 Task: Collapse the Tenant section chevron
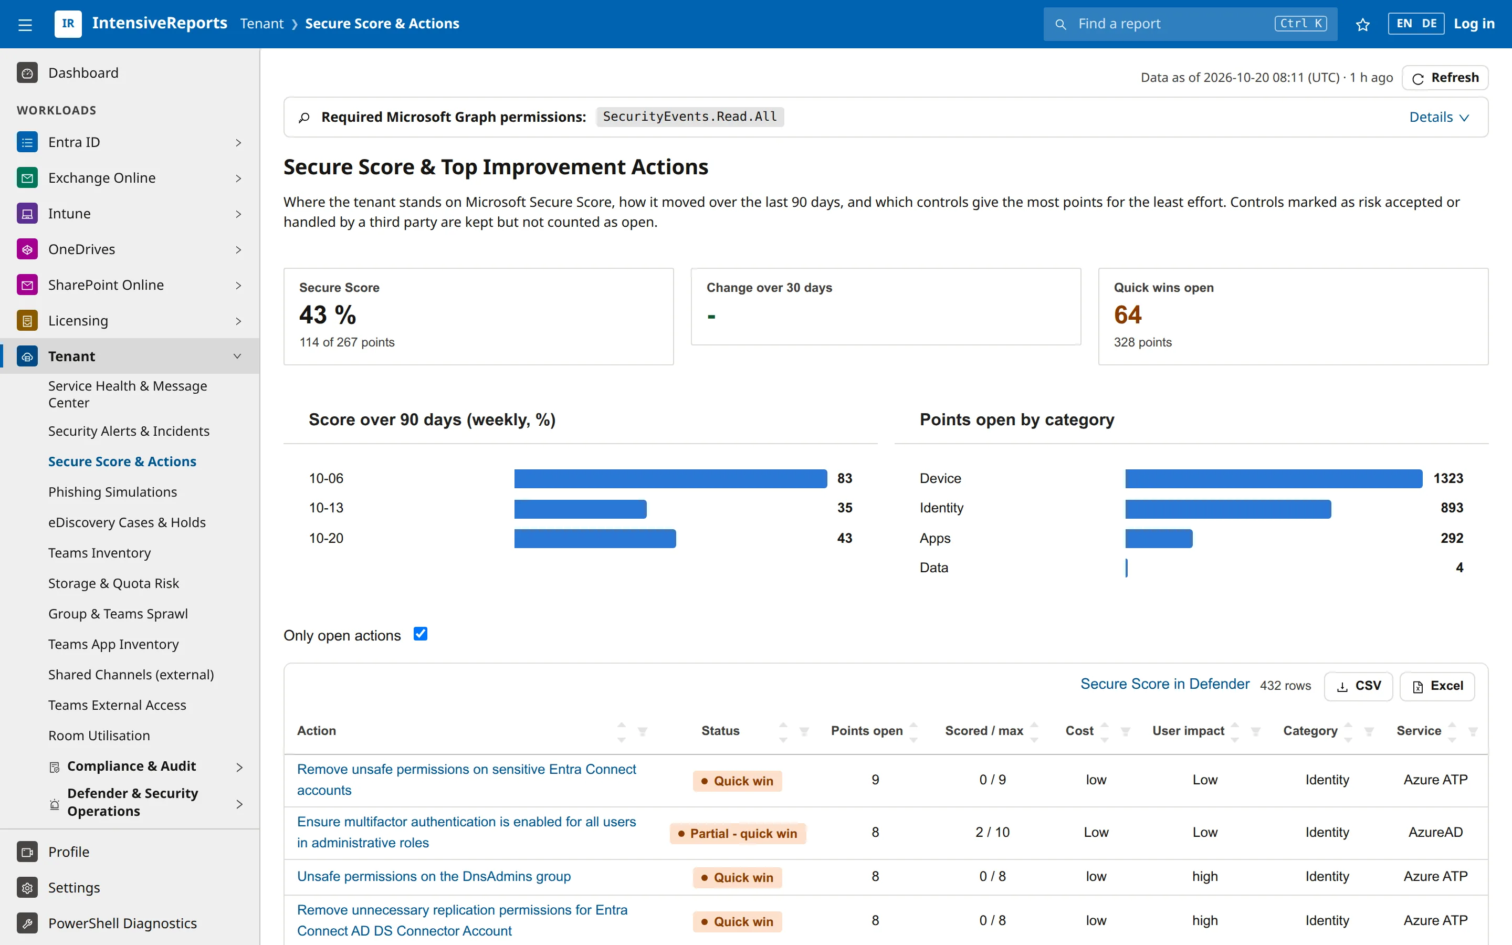(237, 356)
